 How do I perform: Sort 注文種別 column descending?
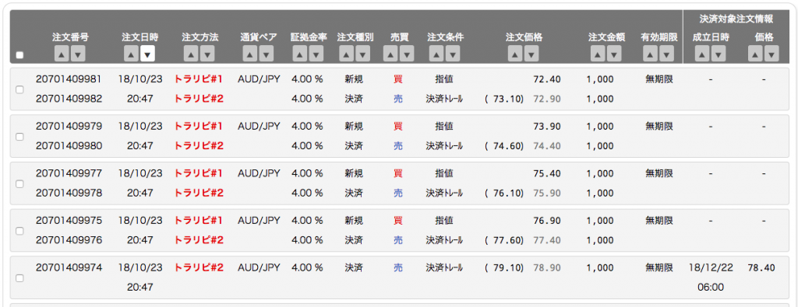(x=362, y=54)
